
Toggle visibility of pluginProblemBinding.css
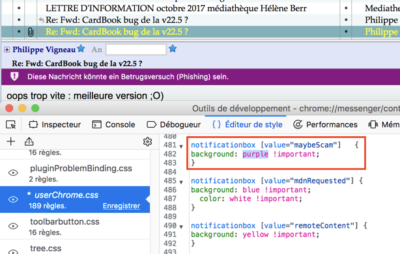click(13, 173)
